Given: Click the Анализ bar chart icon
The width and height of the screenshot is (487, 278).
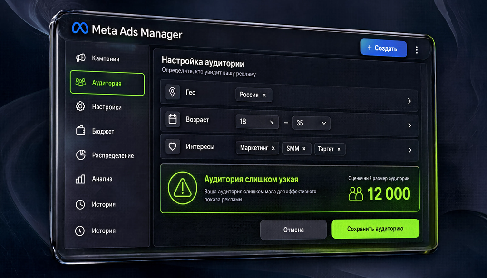Looking at the screenshot, I should tap(80, 179).
